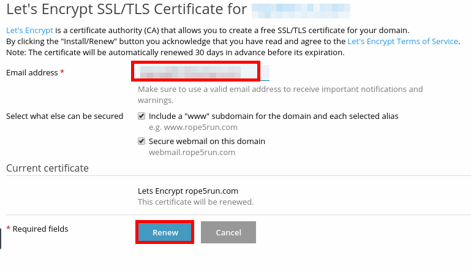Toggle the Secure webmail checkbox
471x274 pixels.
[x=141, y=141]
